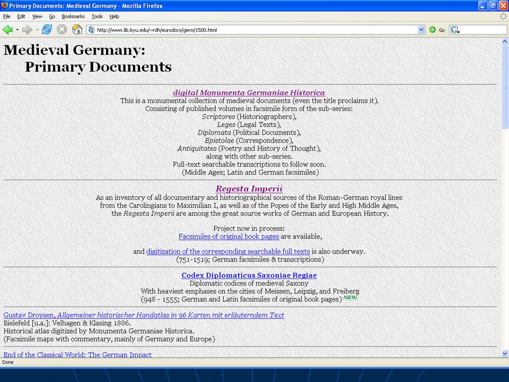
Task: Open the Back button history dropdown
Action: coord(17,30)
